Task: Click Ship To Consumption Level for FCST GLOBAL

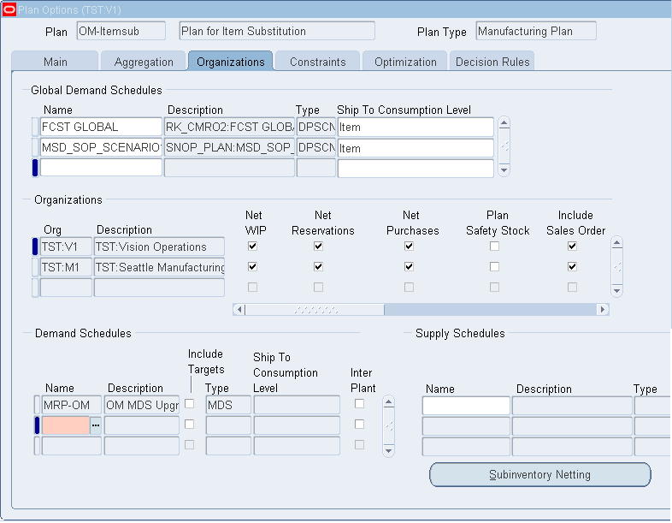Action: tap(416, 127)
